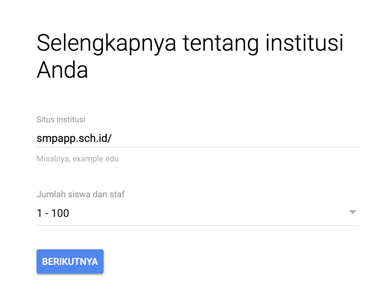Select the current value 1 - 100

(53, 213)
